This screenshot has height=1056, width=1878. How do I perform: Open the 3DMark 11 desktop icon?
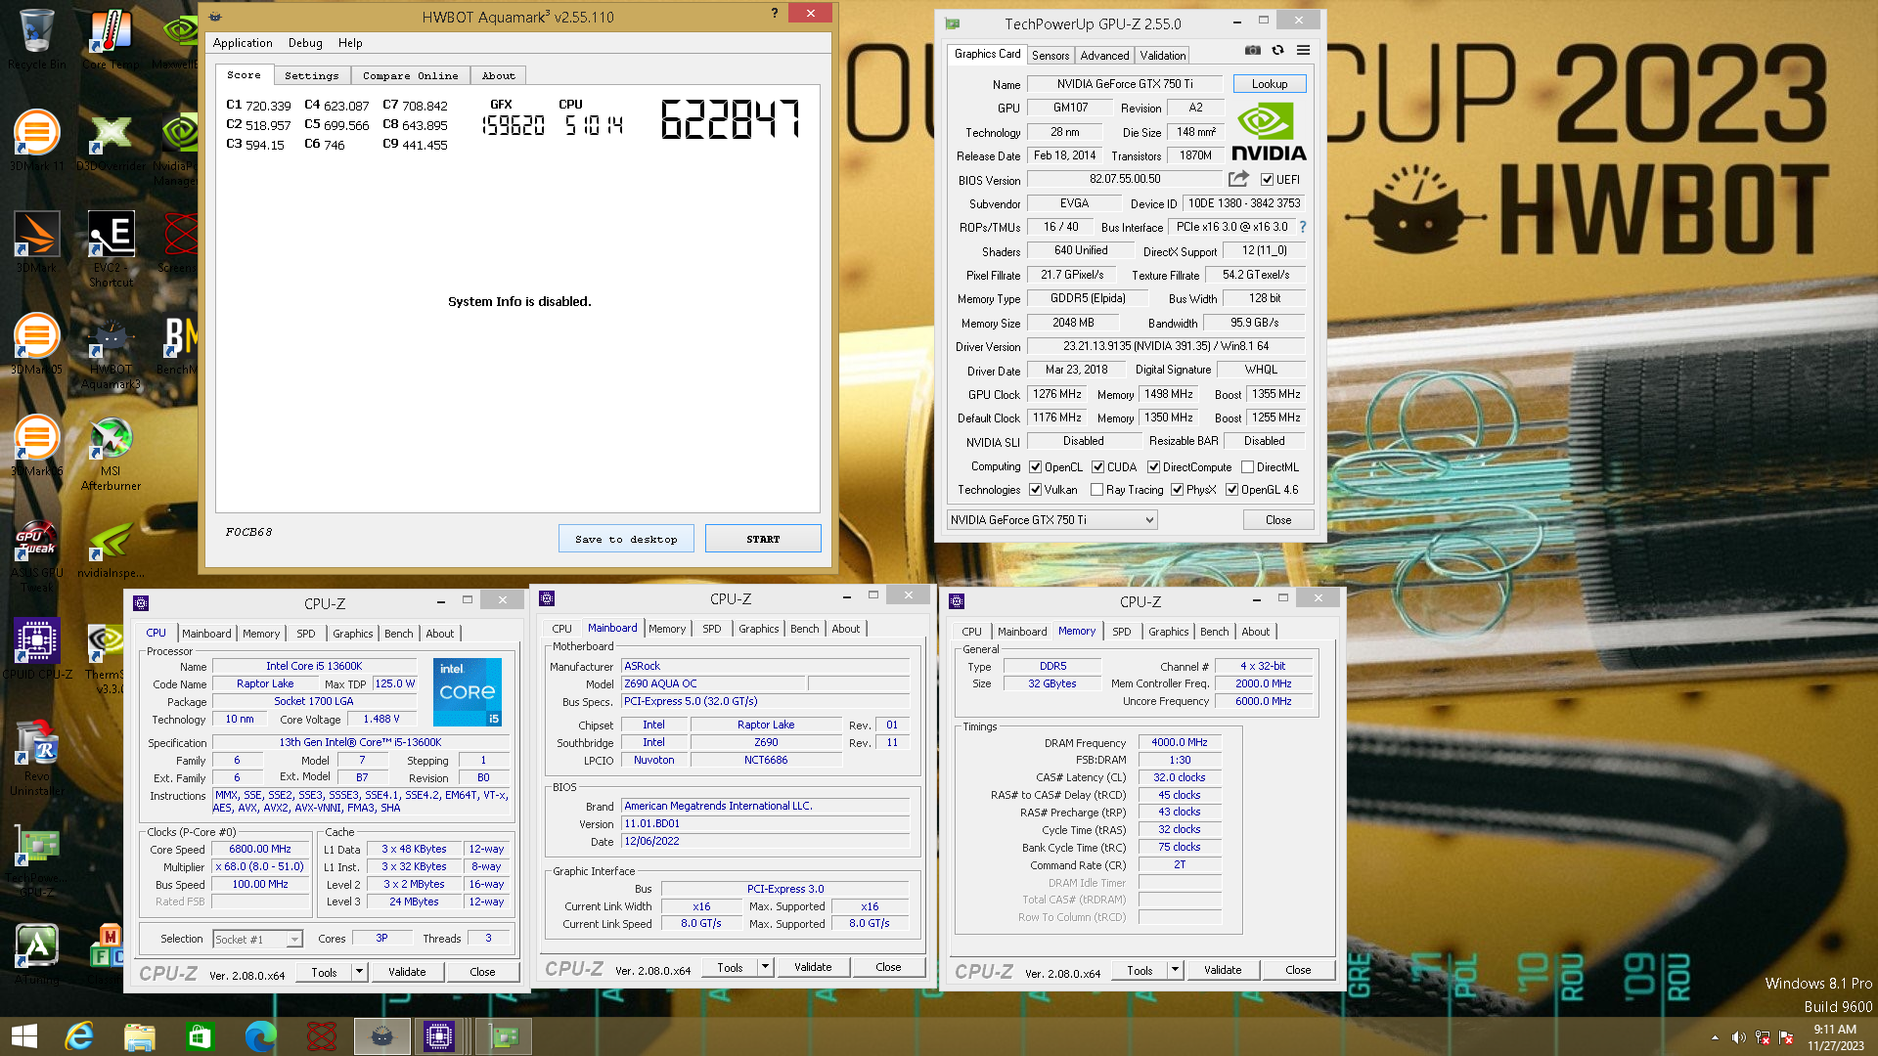point(37,141)
